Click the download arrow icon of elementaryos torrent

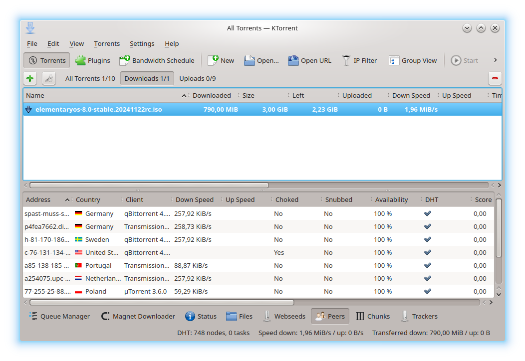[28, 109]
